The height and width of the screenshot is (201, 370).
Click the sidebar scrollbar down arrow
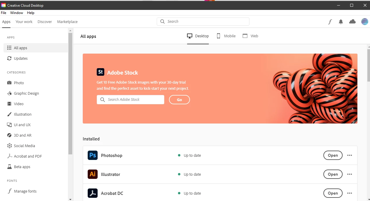click(x=70, y=199)
